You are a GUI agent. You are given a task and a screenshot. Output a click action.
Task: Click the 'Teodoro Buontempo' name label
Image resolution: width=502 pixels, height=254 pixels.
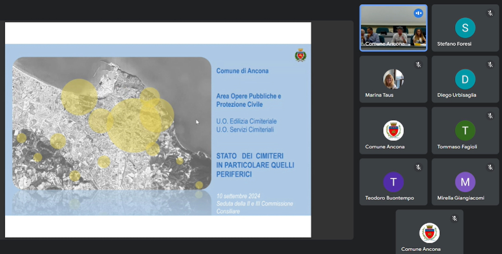point(389,198)
